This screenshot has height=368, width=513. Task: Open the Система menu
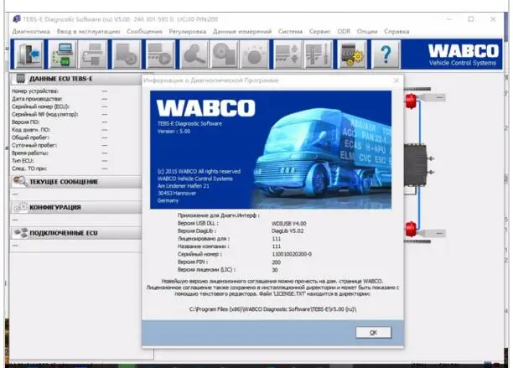coord(290,31)
